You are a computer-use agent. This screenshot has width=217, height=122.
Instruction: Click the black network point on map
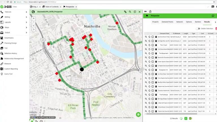coord(82,69)
